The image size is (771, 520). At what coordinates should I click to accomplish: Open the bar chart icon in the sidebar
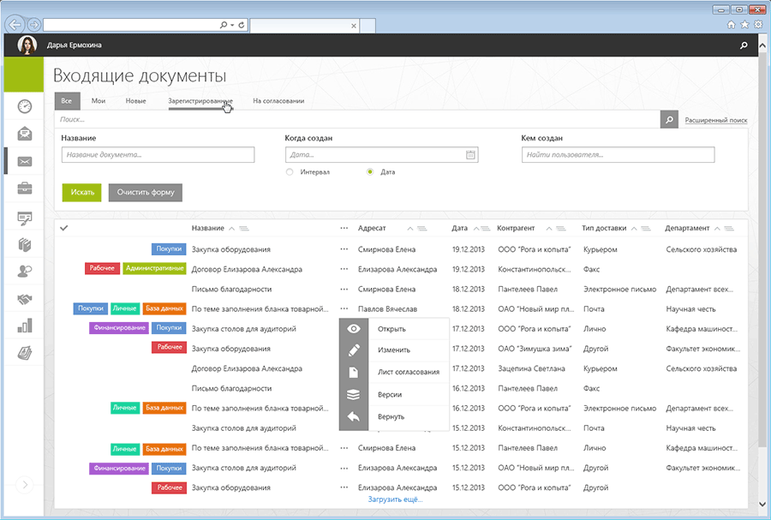coord(25,326)
